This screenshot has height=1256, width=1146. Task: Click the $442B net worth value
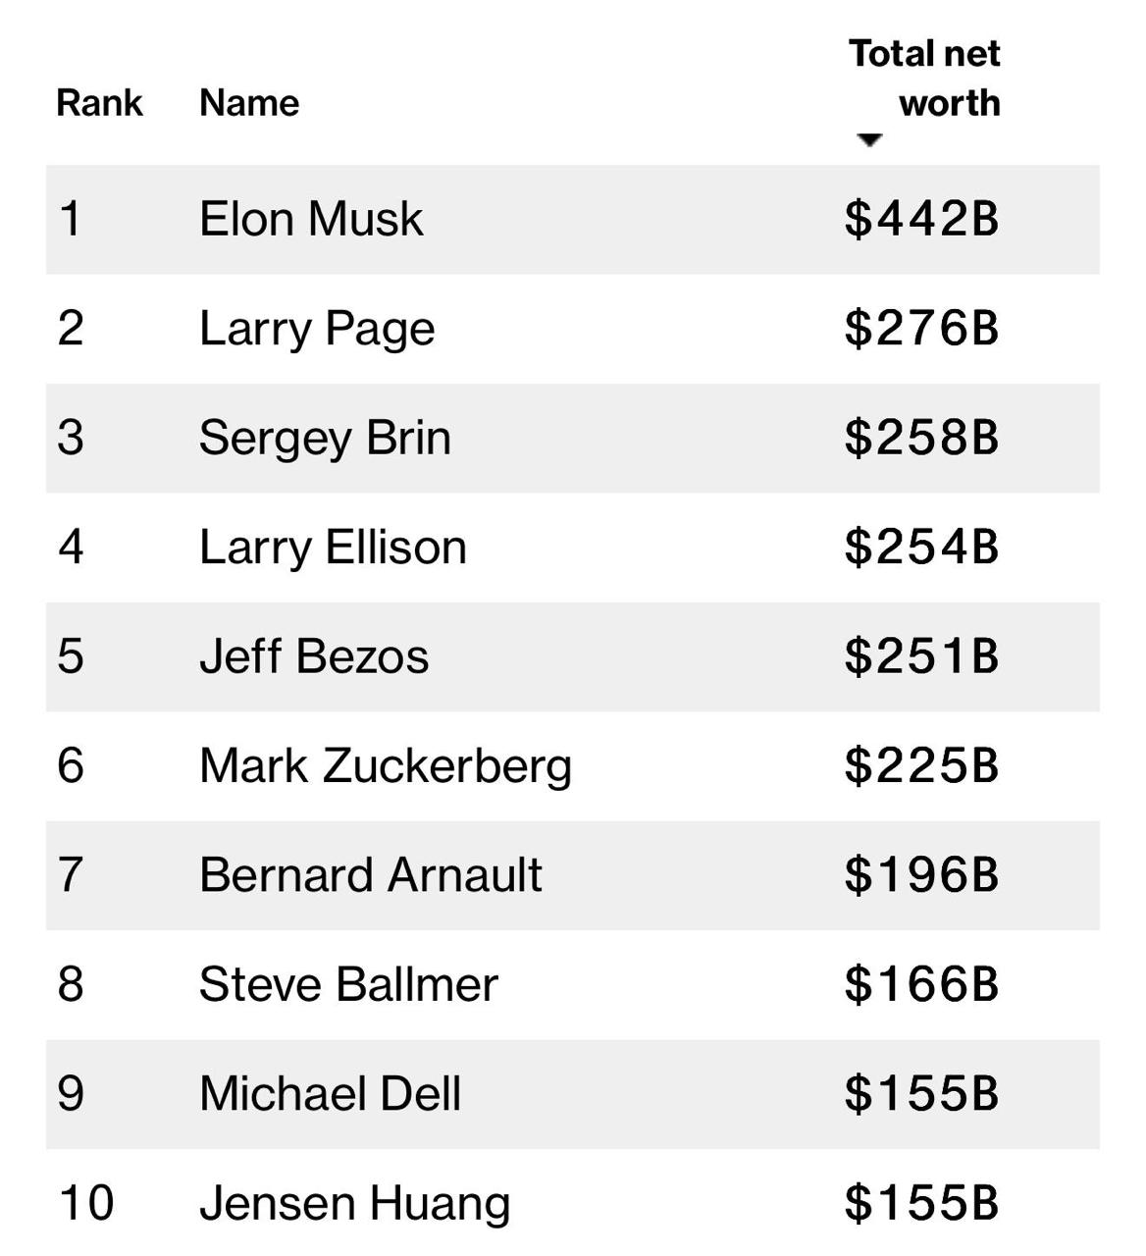921,219
